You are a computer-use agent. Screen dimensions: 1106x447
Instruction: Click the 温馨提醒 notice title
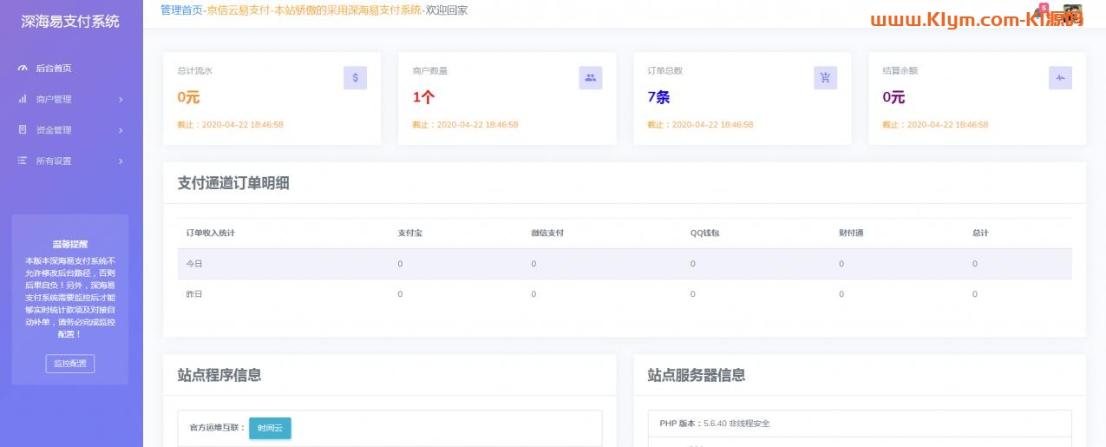pos(70,245)
